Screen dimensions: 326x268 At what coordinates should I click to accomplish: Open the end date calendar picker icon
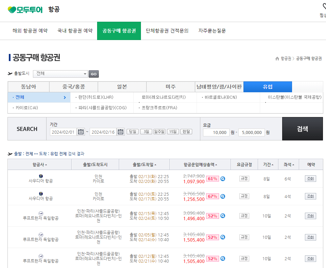point(121,132)
